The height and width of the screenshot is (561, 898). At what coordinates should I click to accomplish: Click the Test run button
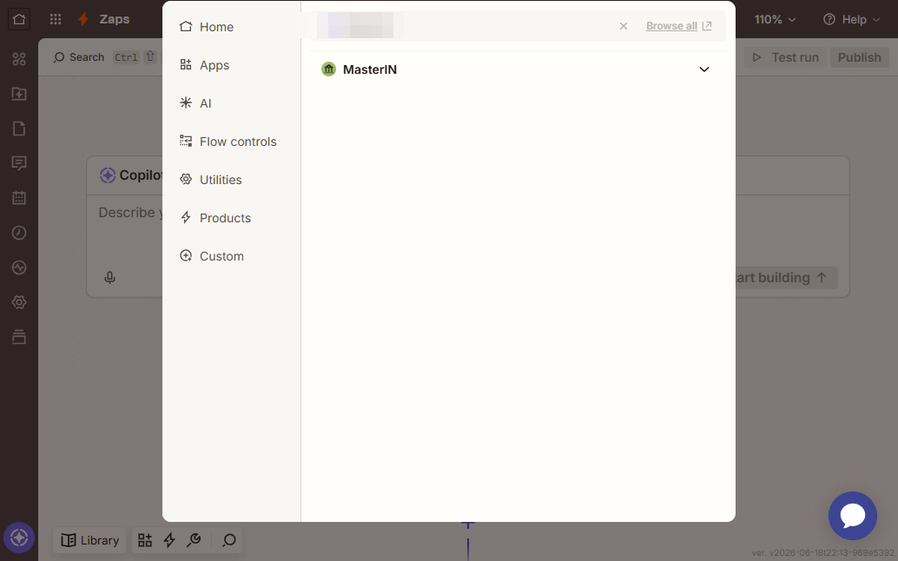click(x=786, y=57)
